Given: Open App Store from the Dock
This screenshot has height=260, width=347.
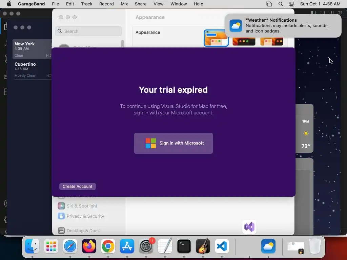Looking at the screenshot, I should click(x=127, y=246).
